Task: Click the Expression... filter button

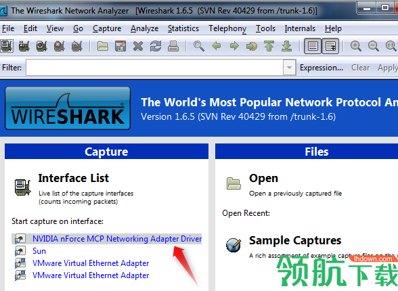Action: pos(322,68)
